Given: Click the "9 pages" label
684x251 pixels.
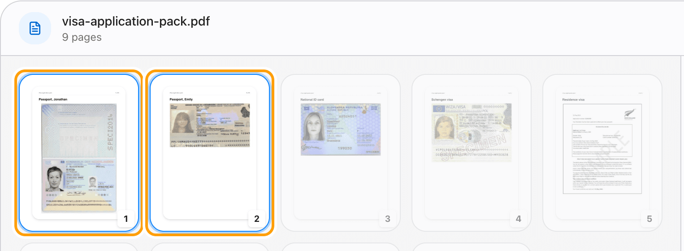Looking at the screenshot, I should click(82, 37).
